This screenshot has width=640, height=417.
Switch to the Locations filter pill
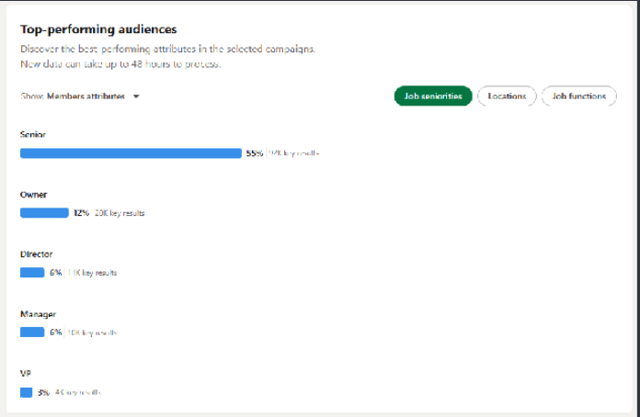[x=507, y=96]
